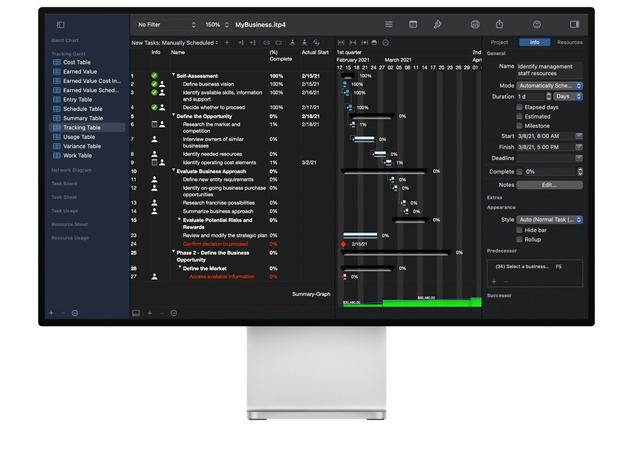Click the half-filled circle Gantt icon

click(x=375, y=43)
